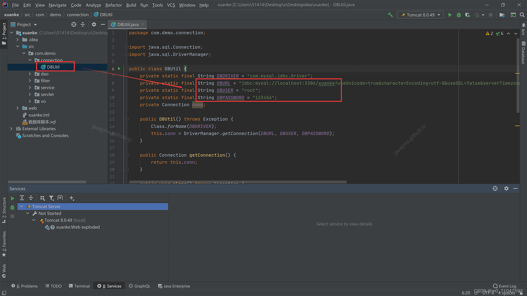Expand the dao folder in project tree

(30, 74)
